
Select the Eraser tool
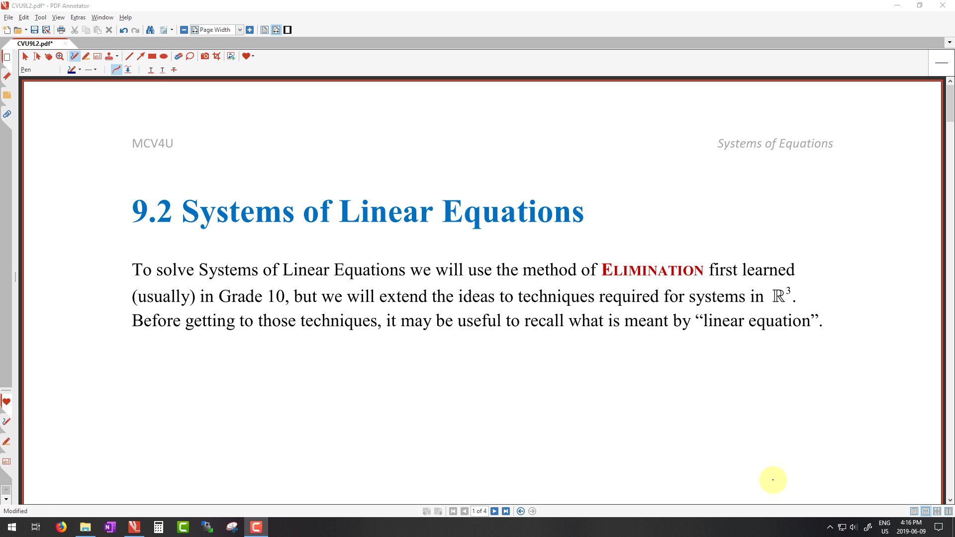178,56
